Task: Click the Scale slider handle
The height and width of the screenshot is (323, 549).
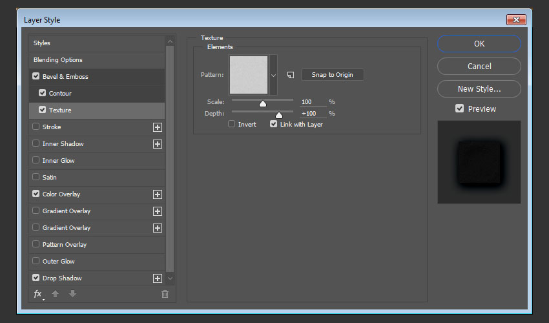Action: pyautogui.click(x=263, y=103)
